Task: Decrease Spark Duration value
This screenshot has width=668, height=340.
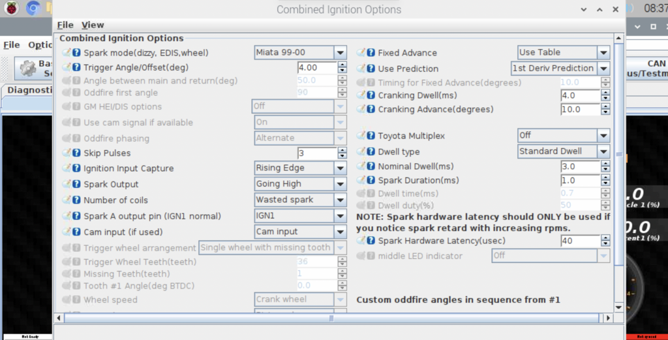Action: pos(605,183)
